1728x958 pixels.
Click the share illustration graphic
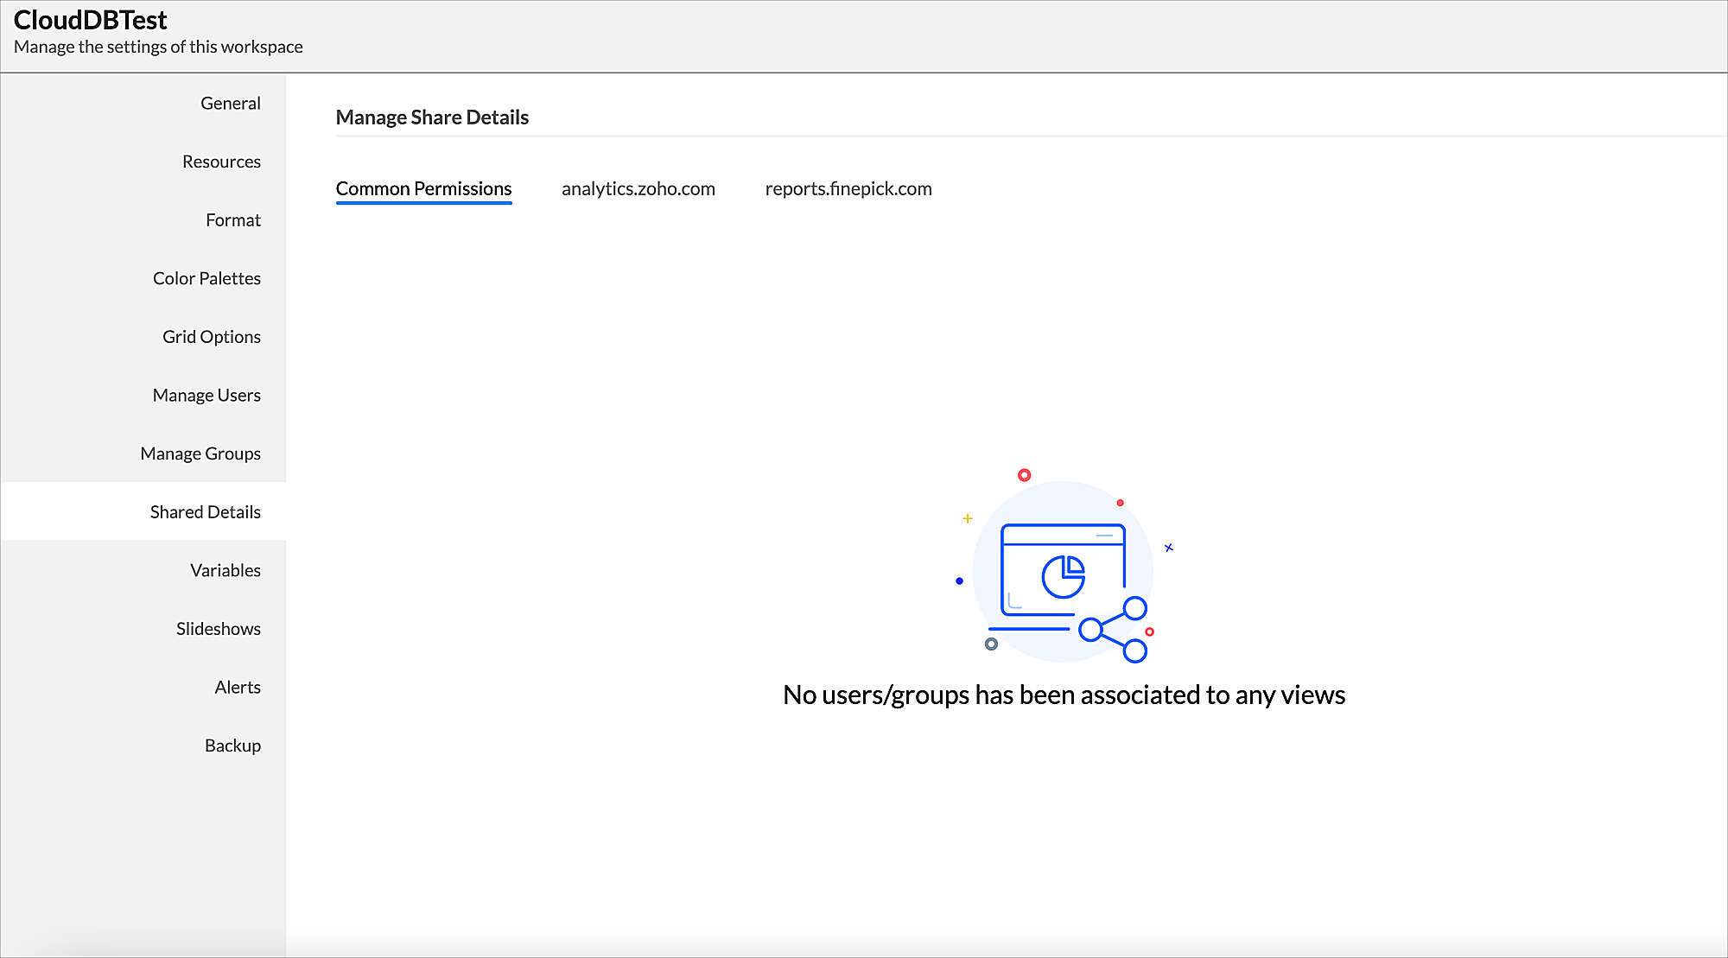[1064, 571]
